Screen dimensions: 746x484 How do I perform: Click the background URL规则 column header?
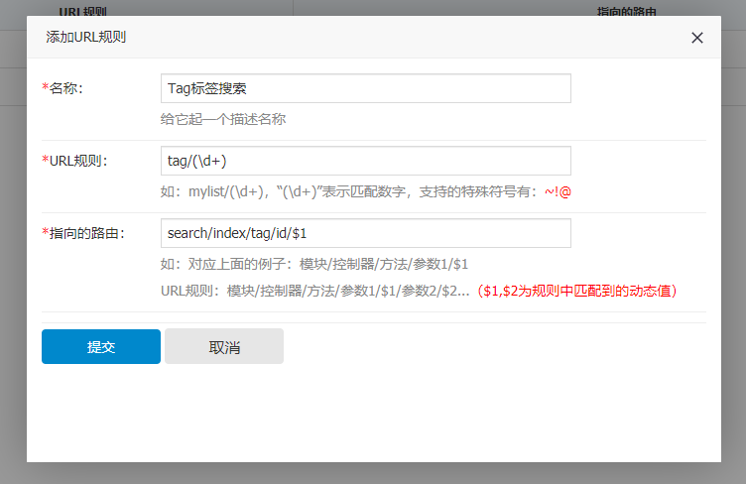coord(83,12)
